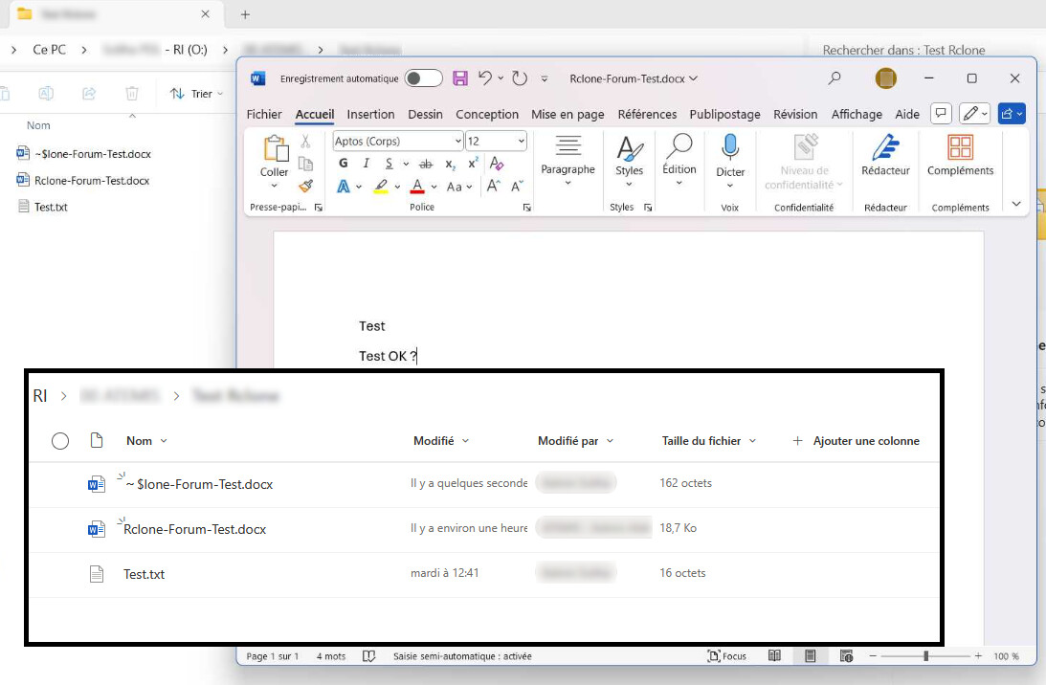
Task: Select the Print layout view icon
Action: [810, 656]
